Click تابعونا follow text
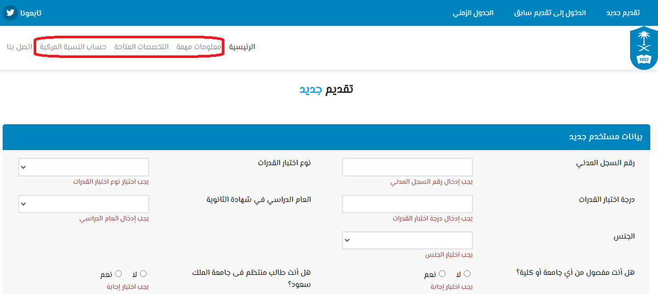Image resolution: width=658 pixels, height=294 pixels. tap(31, 12)
